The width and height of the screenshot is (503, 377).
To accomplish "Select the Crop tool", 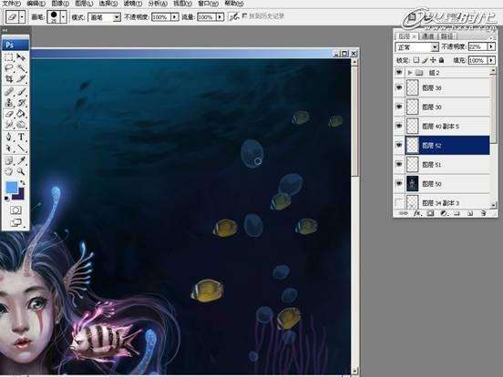I will 9,79.
